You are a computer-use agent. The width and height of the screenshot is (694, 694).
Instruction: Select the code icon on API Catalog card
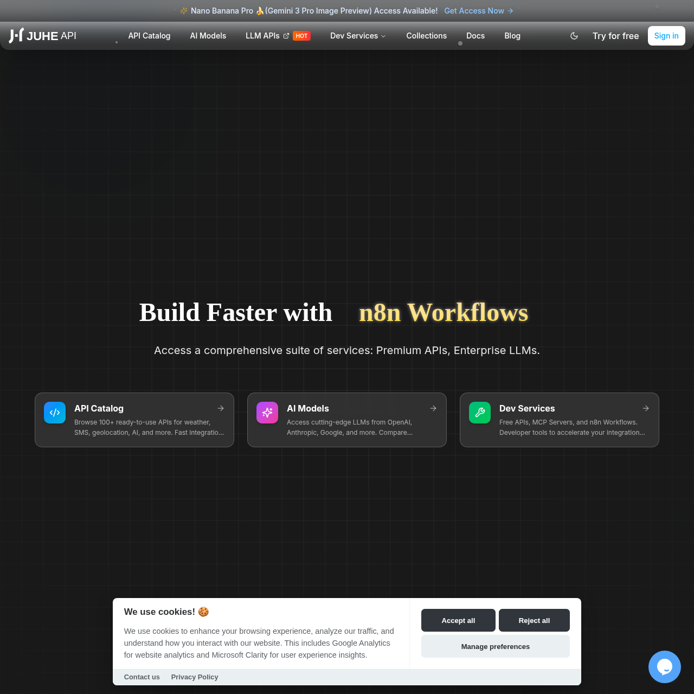(54, 413)
